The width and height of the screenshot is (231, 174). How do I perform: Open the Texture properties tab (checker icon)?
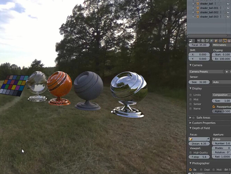(229, 41)
